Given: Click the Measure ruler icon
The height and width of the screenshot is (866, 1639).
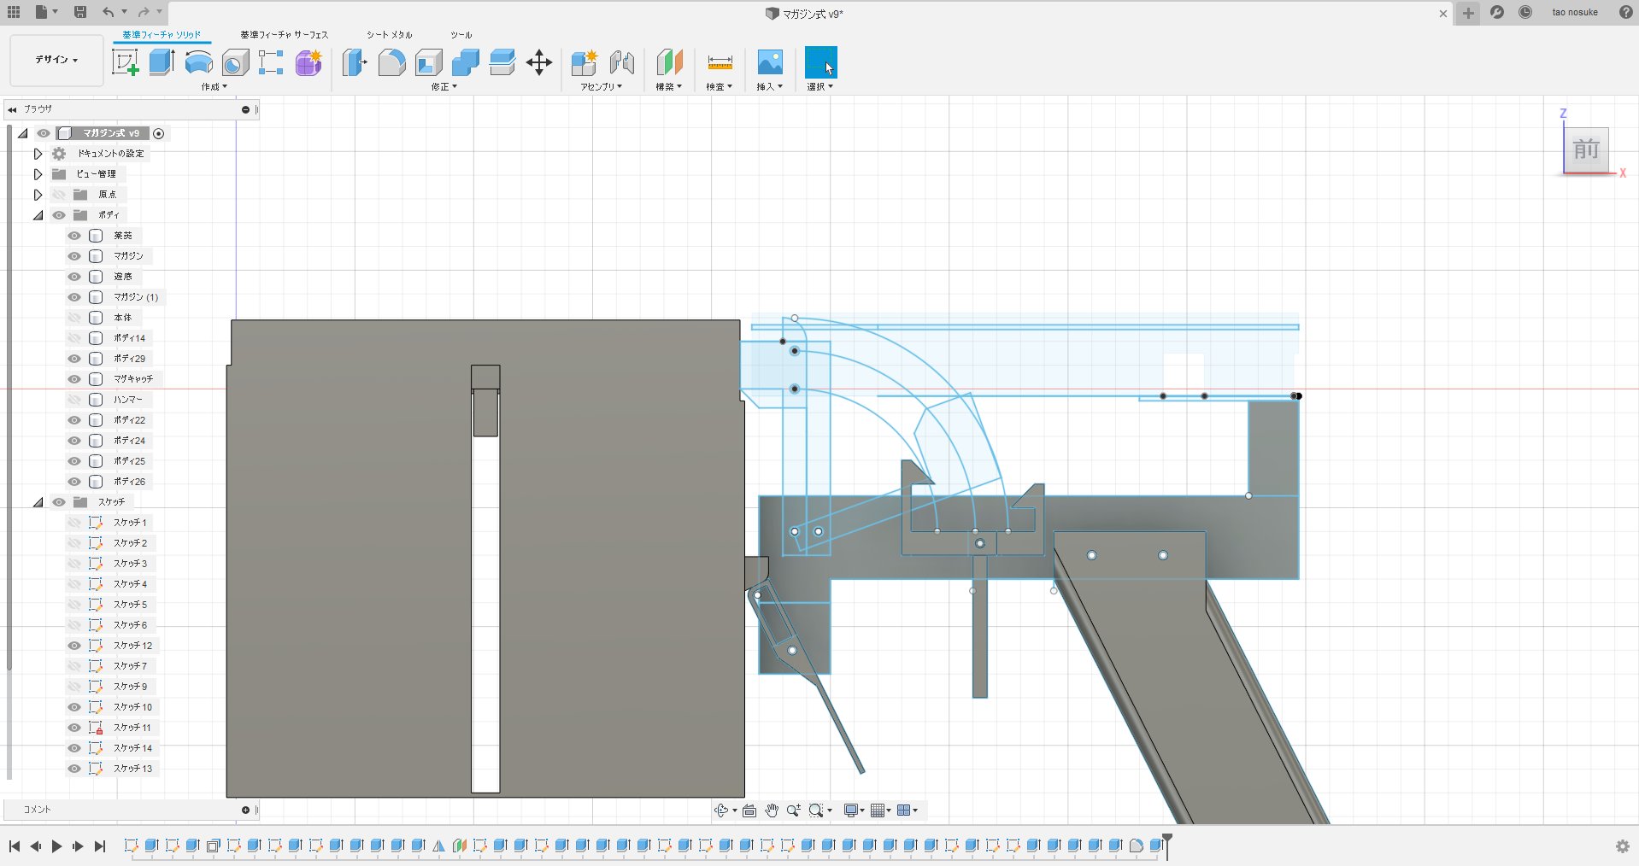Looking at the screenshot, I should 720,62.
